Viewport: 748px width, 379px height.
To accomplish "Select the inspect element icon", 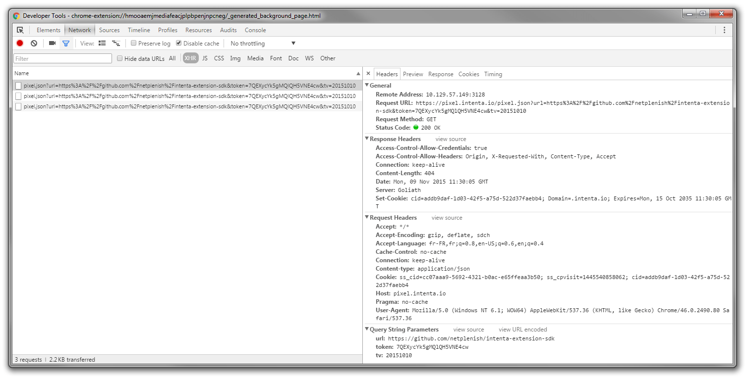I will coord(20,30).
